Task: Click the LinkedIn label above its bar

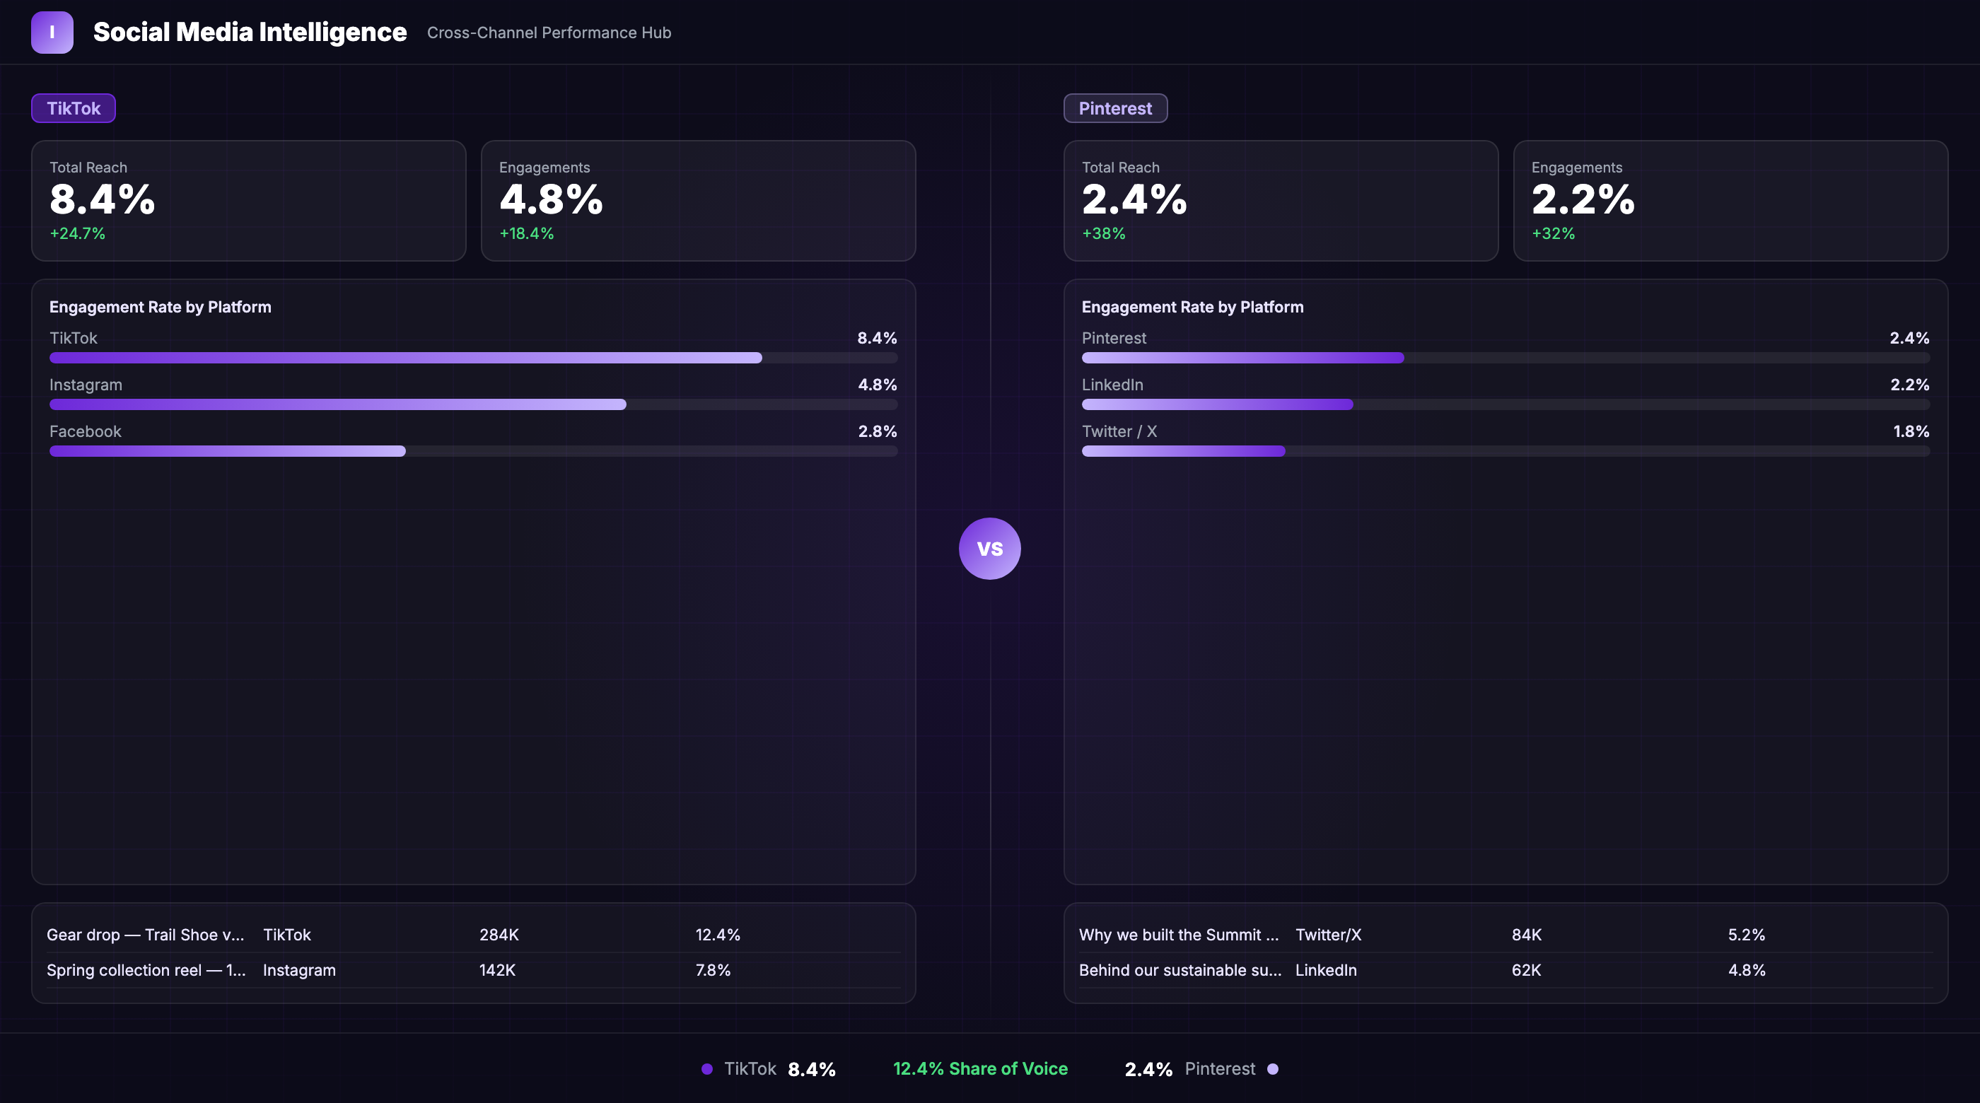Action: (x=1112, y=385)
